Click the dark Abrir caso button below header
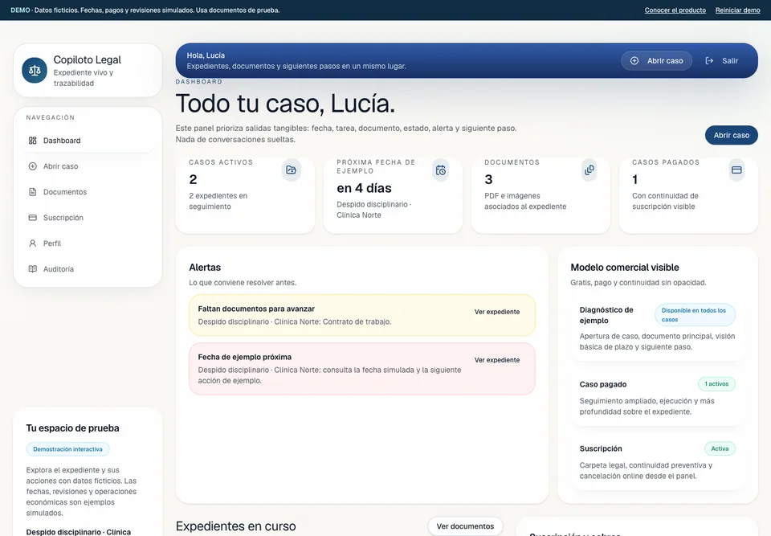Screen dimensions: 771x536 pos(731,135)
